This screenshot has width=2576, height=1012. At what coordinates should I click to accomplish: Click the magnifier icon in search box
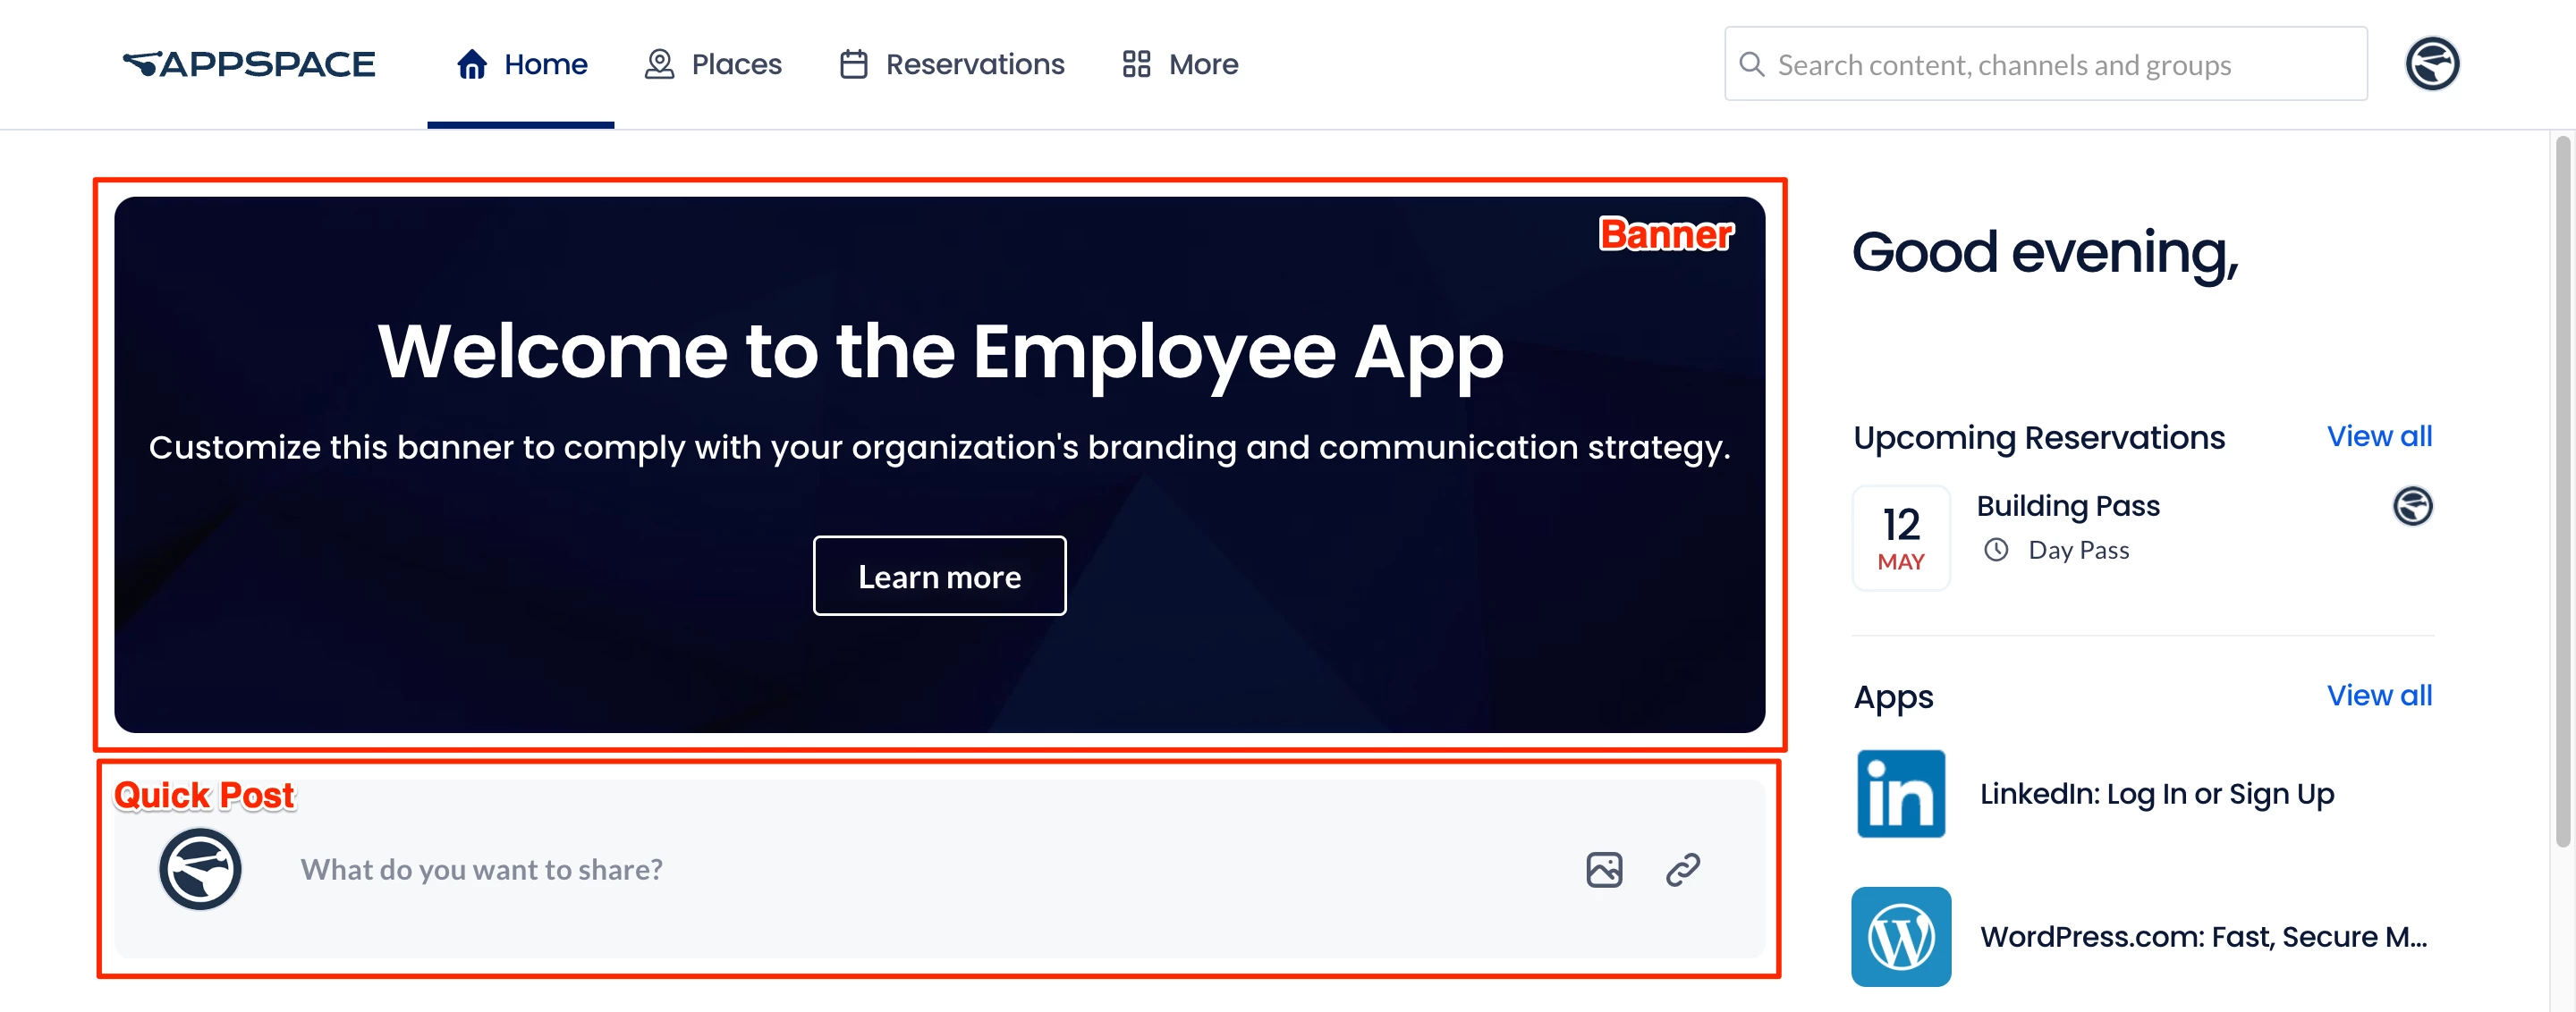point(1751,64)
